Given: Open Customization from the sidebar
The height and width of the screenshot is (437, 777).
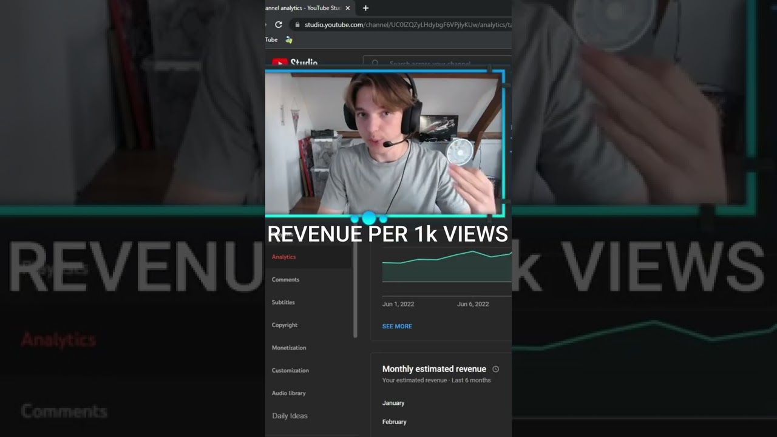Looking at the screenshot, I should 290,370.
